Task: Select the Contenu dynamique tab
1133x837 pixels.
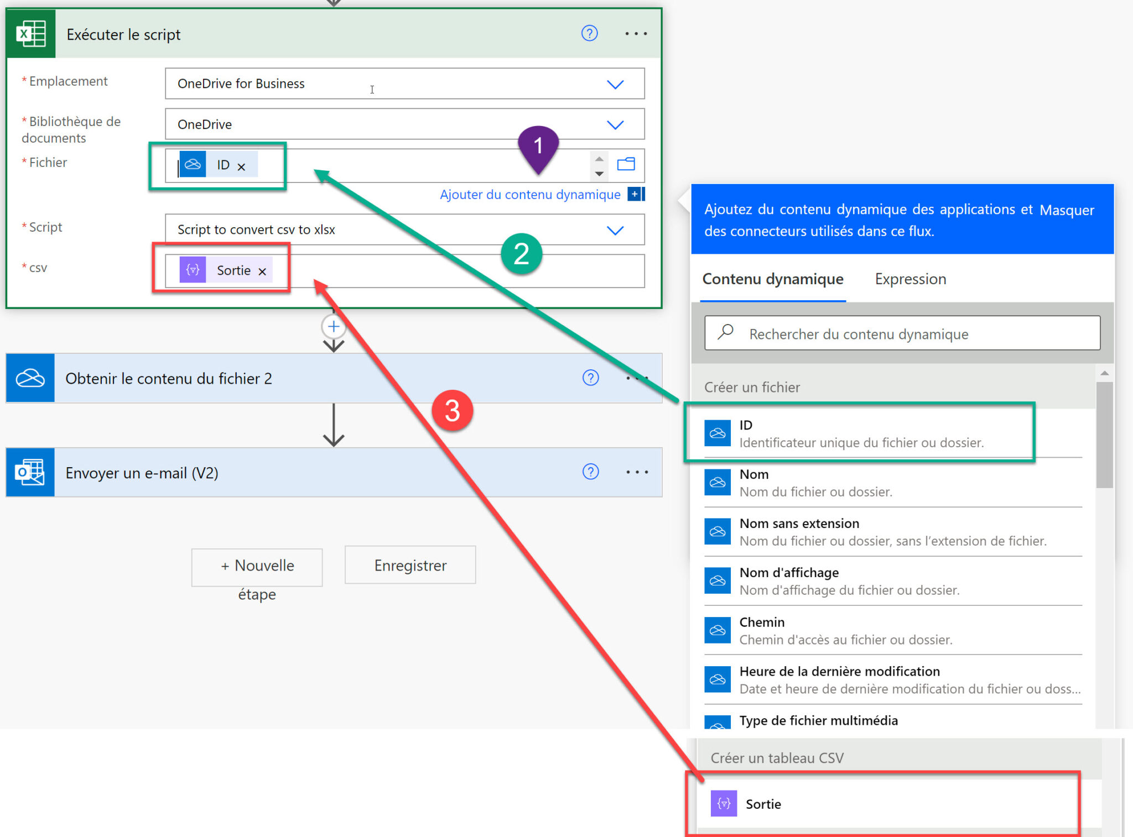Action: pyautogui.click(x=772, y=279)
